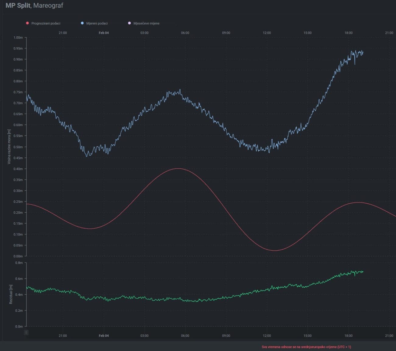396x351 pixels.
Task: Click the Rezidual [m] axis title
Action: click(x=11, y=294)
